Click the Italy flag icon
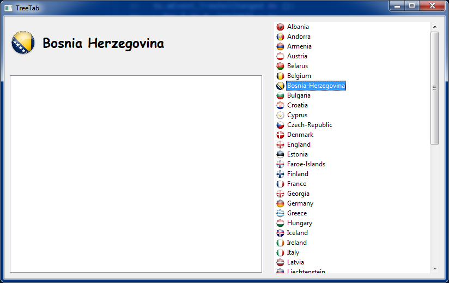The height and width of the screenshot is (283, 449). (x=280, y=252)
